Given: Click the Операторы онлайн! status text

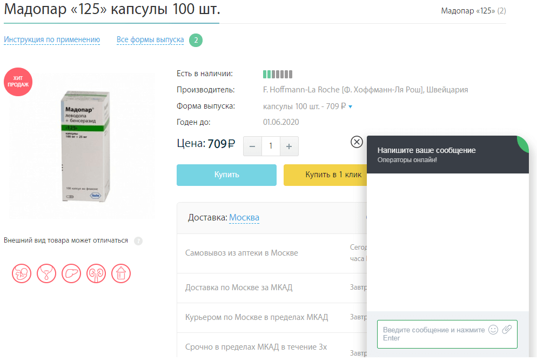Looking at the screenshot, I should tap(407, 160).
